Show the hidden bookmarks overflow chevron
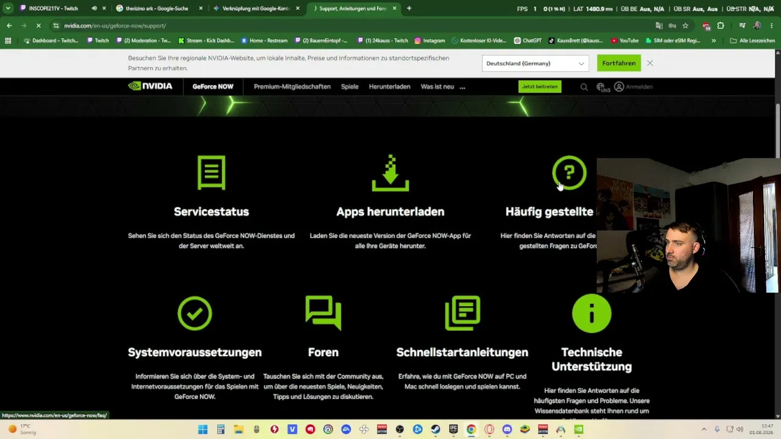 coord(714,41)
